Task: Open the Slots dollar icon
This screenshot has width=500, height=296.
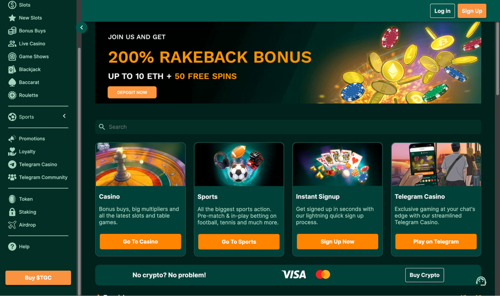Action: click(12, 5)
